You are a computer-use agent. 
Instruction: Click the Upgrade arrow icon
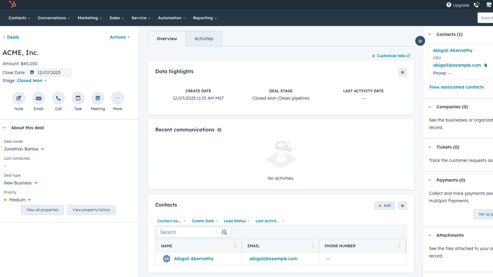449,5
